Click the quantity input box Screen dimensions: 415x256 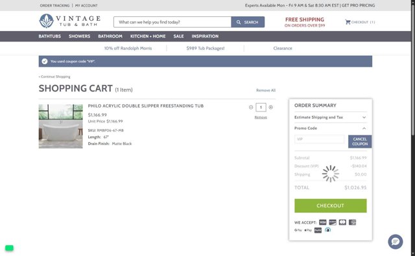tap(261, 108)
